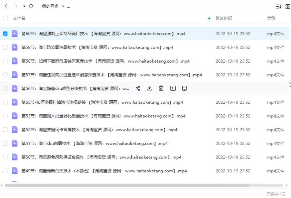Select file 第58节：如何下载同行店铺买家秀技术
This screenshot has height=198, width=291.
pos(105,61)
